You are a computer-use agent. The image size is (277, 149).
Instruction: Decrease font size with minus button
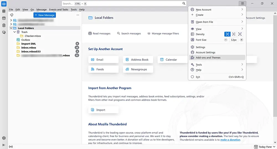[225, 40]
